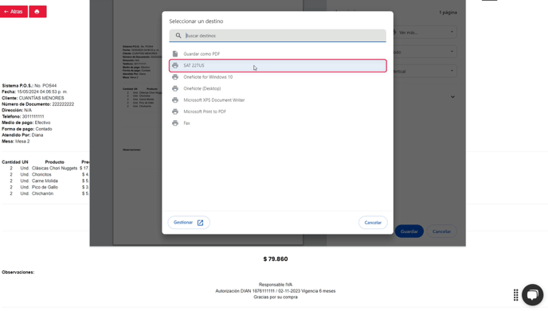Click the Sistema P.O.S. No. POS44 line
548x311 pixels.
pos(29,86)
